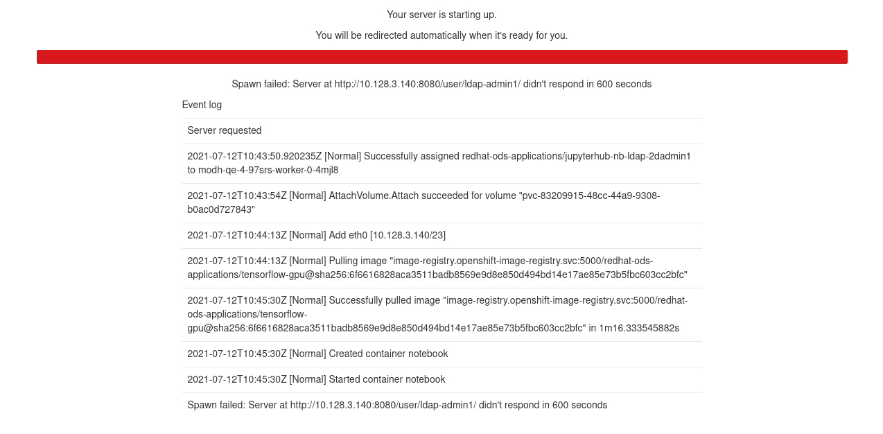
Task: Collapse the Event log section
Action: coord(202,105)
